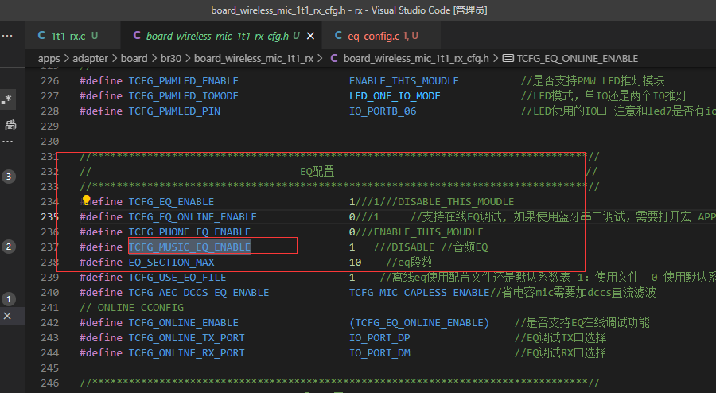
Task: Click the result count badge showing 1
Action: point(9,299)
